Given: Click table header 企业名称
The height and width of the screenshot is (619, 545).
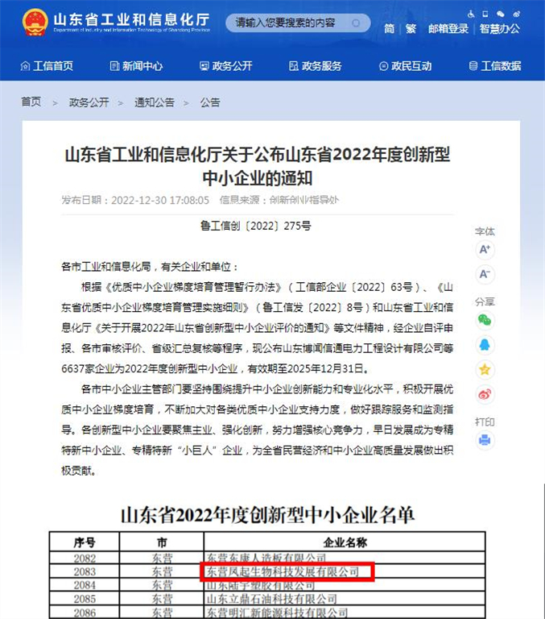Looking at the screenshot, I should [x=345, y=542].
